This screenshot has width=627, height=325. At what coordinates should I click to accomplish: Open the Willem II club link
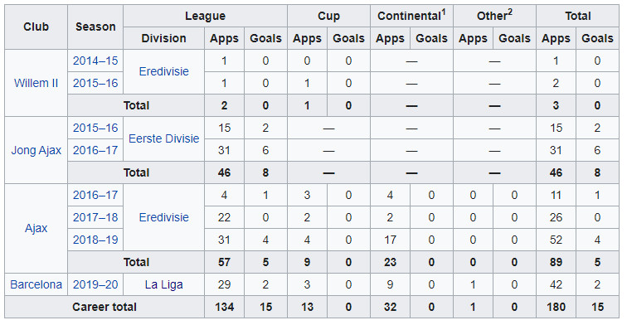click(36, 83)
